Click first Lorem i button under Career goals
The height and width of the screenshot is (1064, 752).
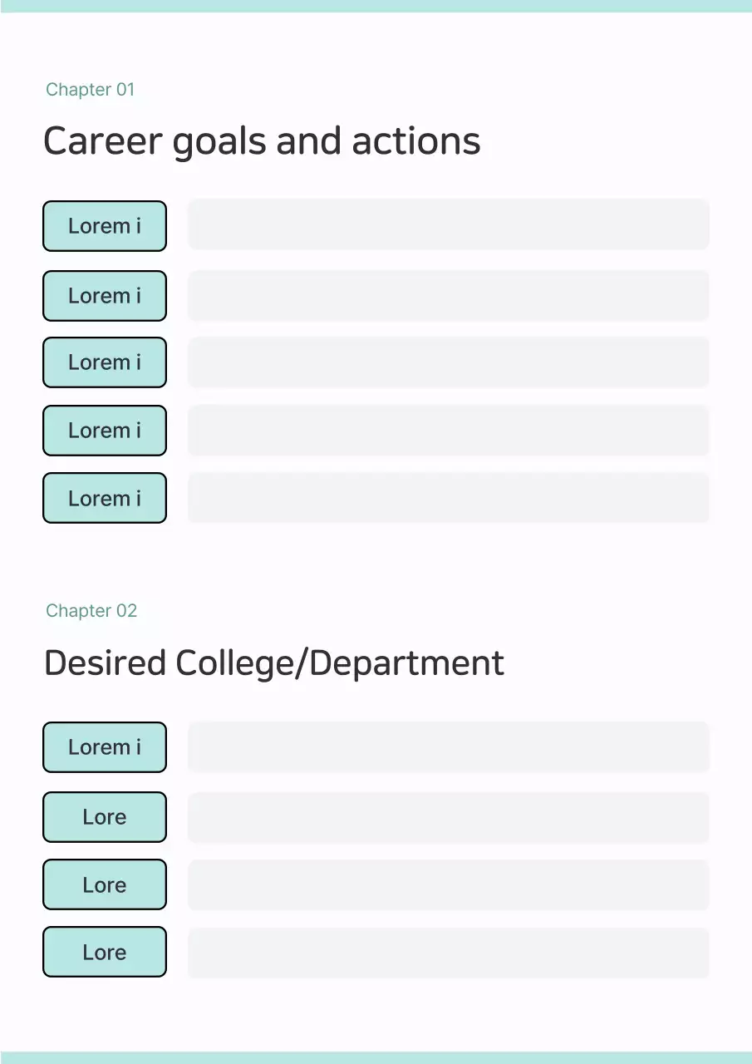[x=105, y=225]
